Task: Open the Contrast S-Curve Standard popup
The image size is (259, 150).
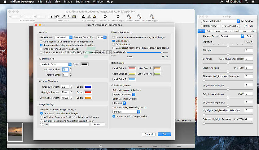Action: point(231,59)
